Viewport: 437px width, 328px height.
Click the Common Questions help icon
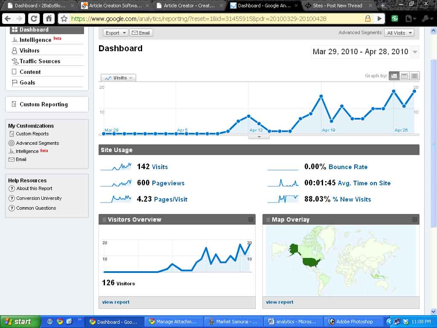pos(12,208)
